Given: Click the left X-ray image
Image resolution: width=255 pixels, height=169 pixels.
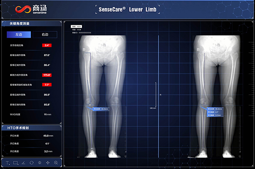Looking at the screenshot, I should (x=103, y=96).
